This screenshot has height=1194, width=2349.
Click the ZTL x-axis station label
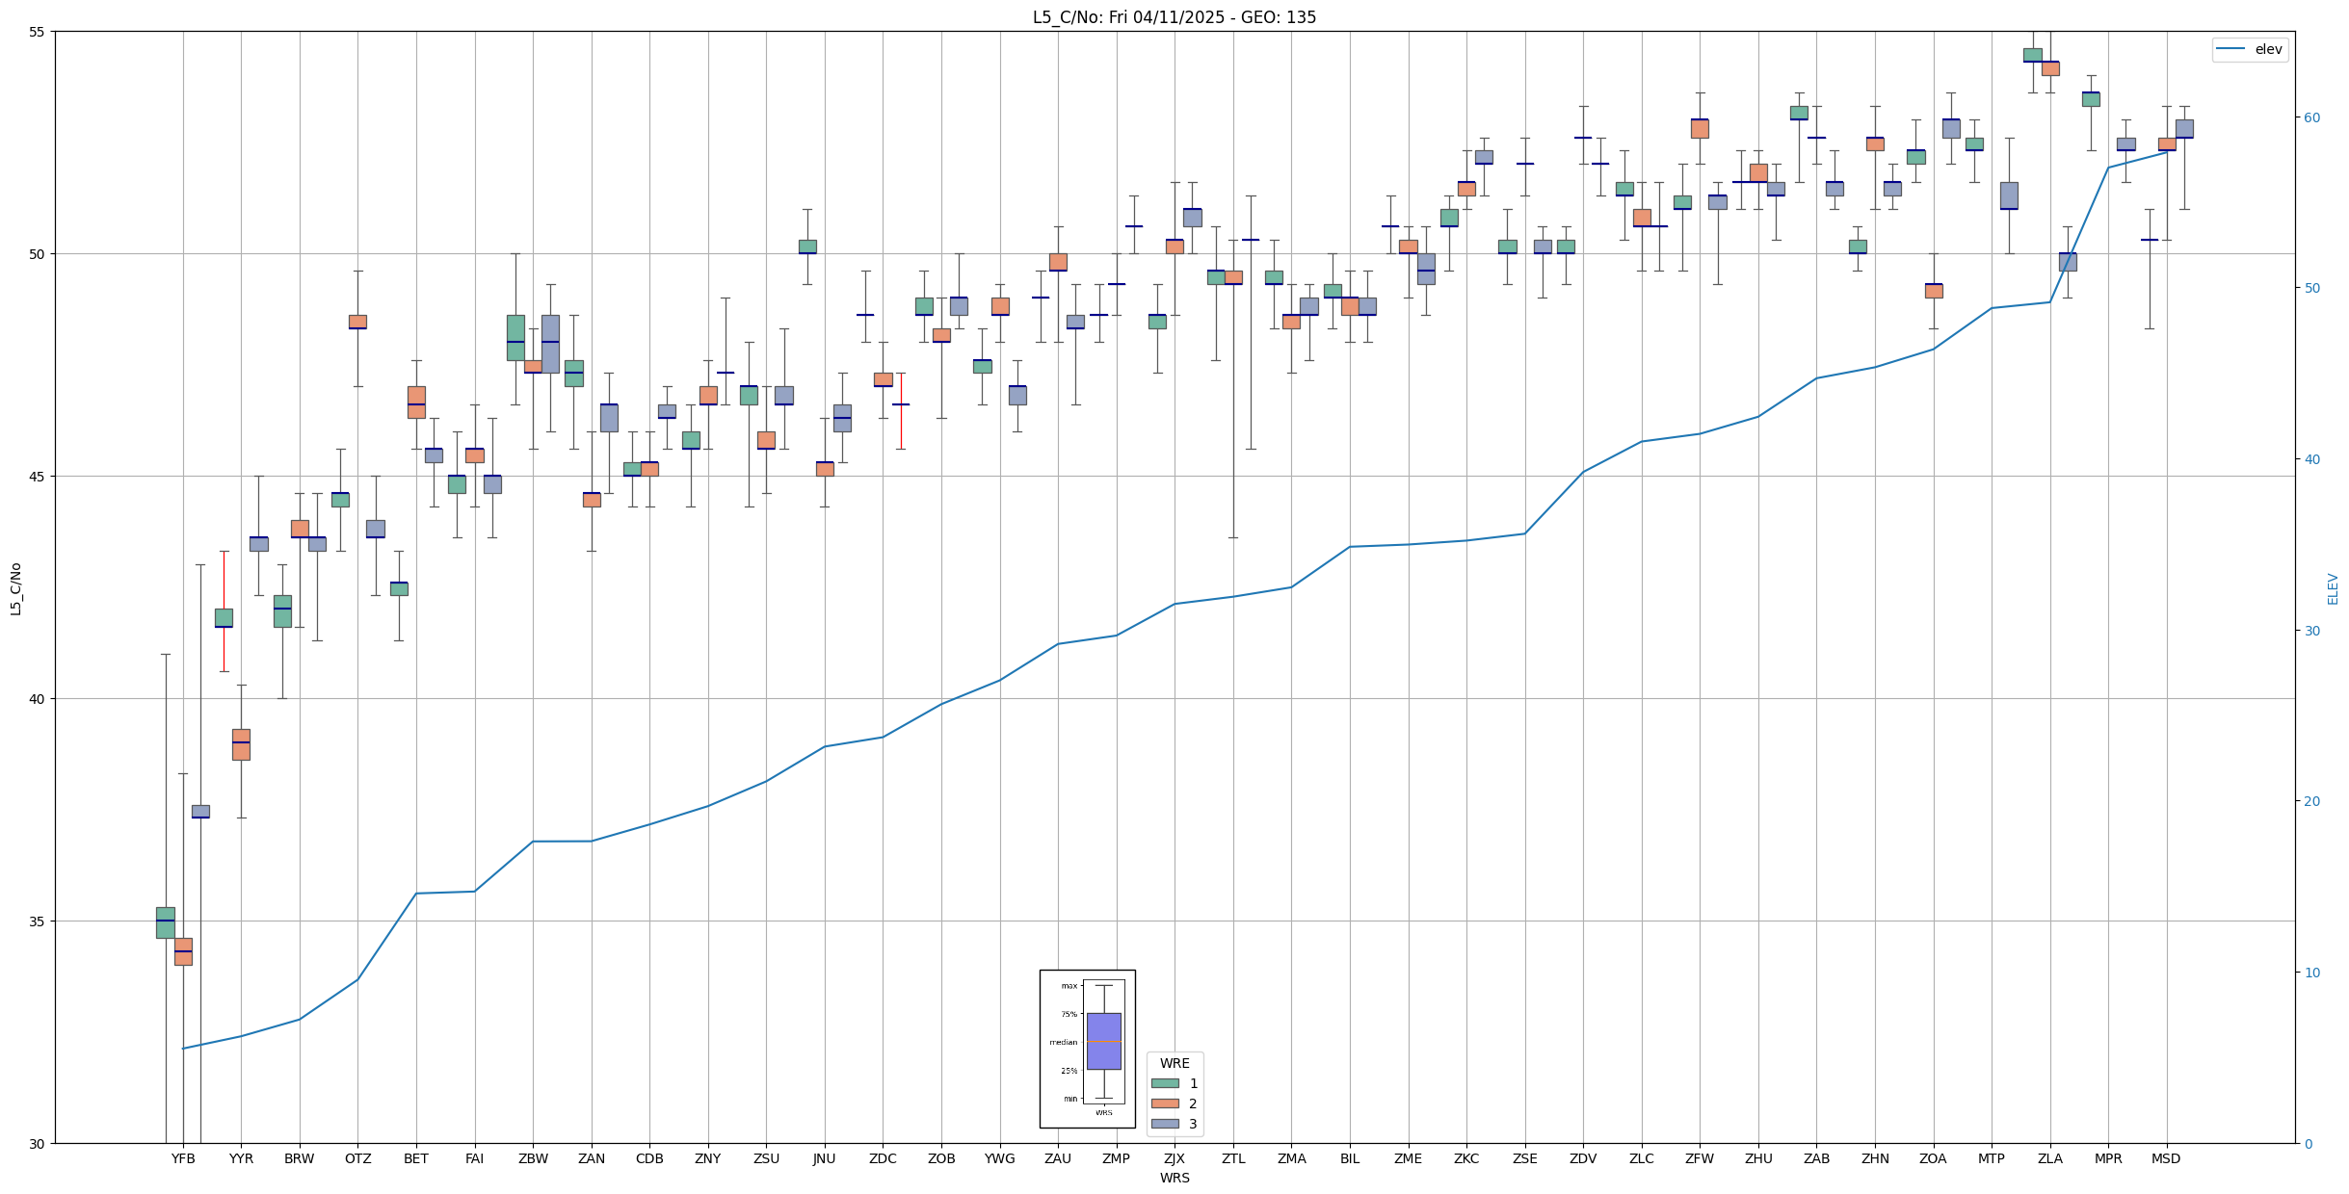[1233, 1158]
